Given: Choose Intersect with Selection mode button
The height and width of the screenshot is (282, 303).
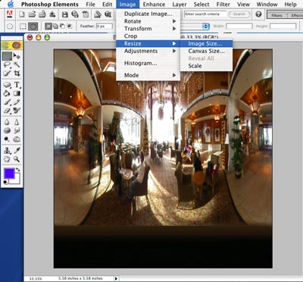Looking at the screenshot, I should click(x=69, y=26).
